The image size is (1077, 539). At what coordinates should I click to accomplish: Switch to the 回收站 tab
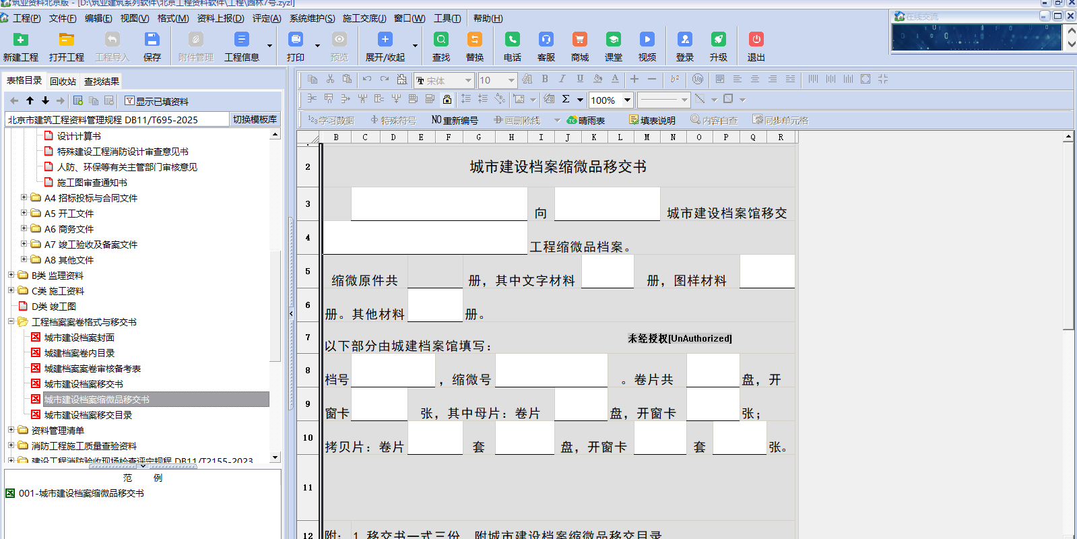[x=63, y=82]
